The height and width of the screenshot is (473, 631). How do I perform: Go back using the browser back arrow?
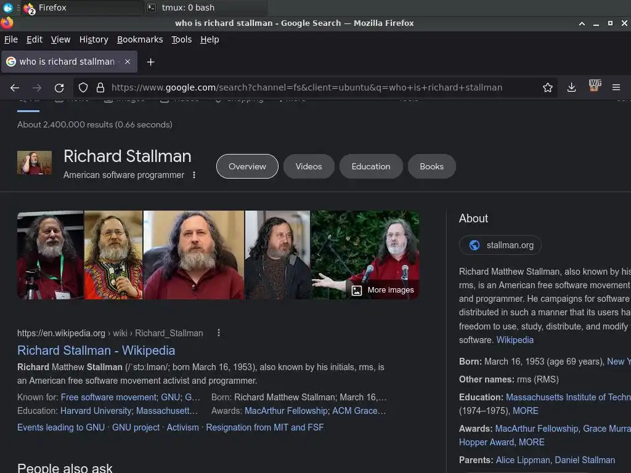pyautogui.click(x=15, y=87)
